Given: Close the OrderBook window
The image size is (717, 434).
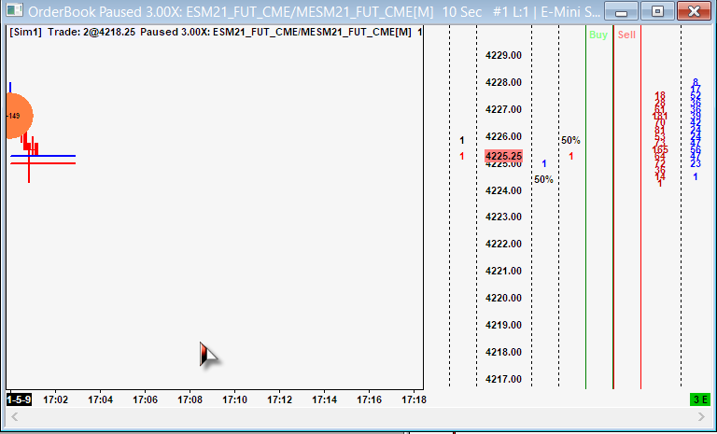Looking at the screenshot, I should [x=694, y=11].
